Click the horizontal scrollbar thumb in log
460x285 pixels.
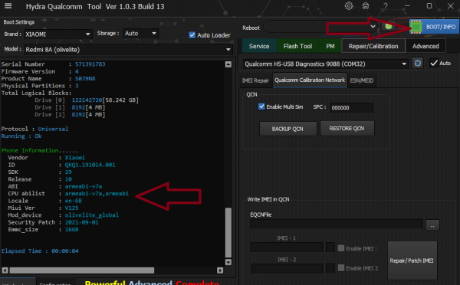(x=81, y=270)
